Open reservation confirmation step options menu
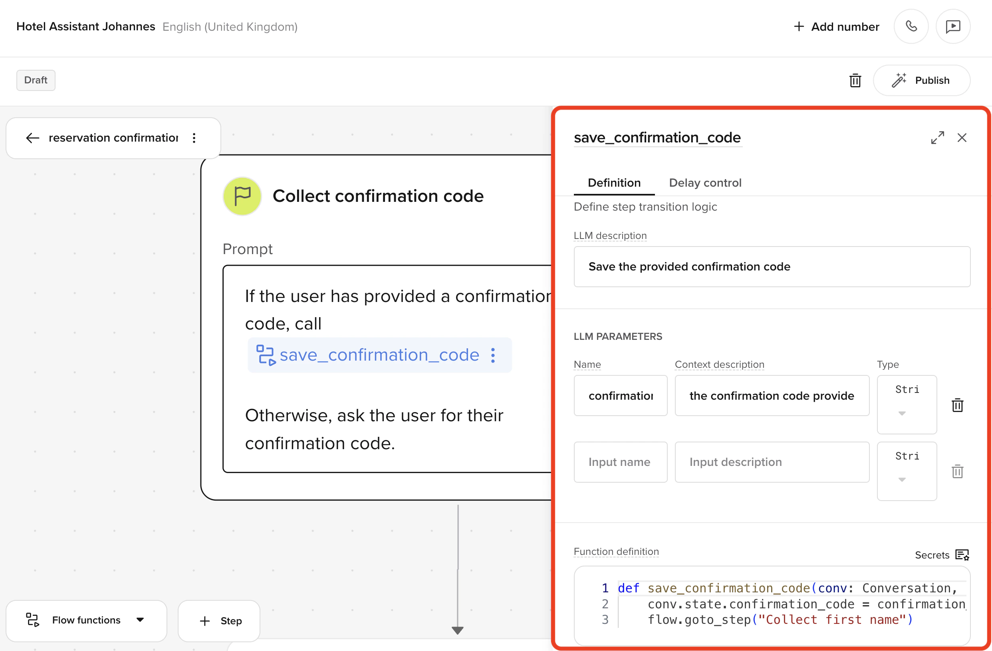Screen dimensions: 992x651 coord(194,138)
